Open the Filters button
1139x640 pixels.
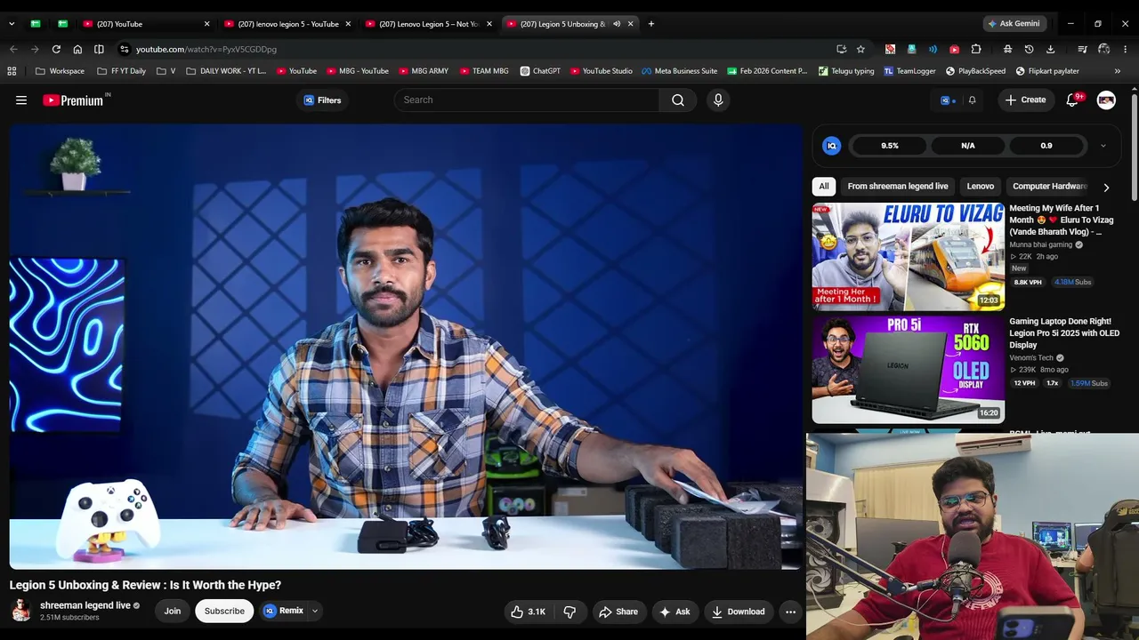(x=322, y=100)
